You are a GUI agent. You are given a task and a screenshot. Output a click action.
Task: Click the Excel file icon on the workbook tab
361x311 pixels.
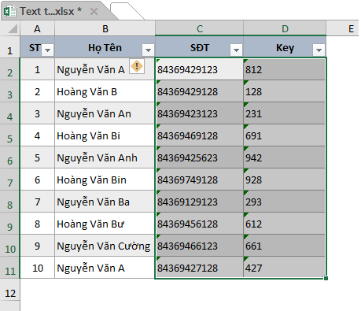(9, 11)
